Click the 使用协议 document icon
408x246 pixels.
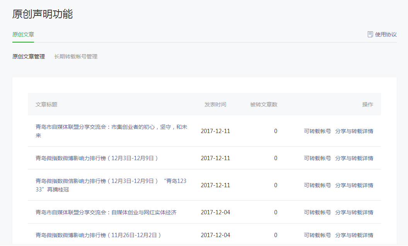coord(370,34)
